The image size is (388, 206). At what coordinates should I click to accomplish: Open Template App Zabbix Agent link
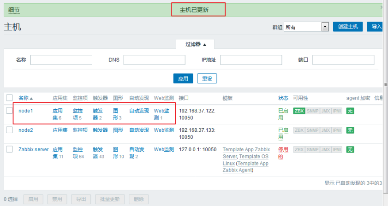[245, 167]
